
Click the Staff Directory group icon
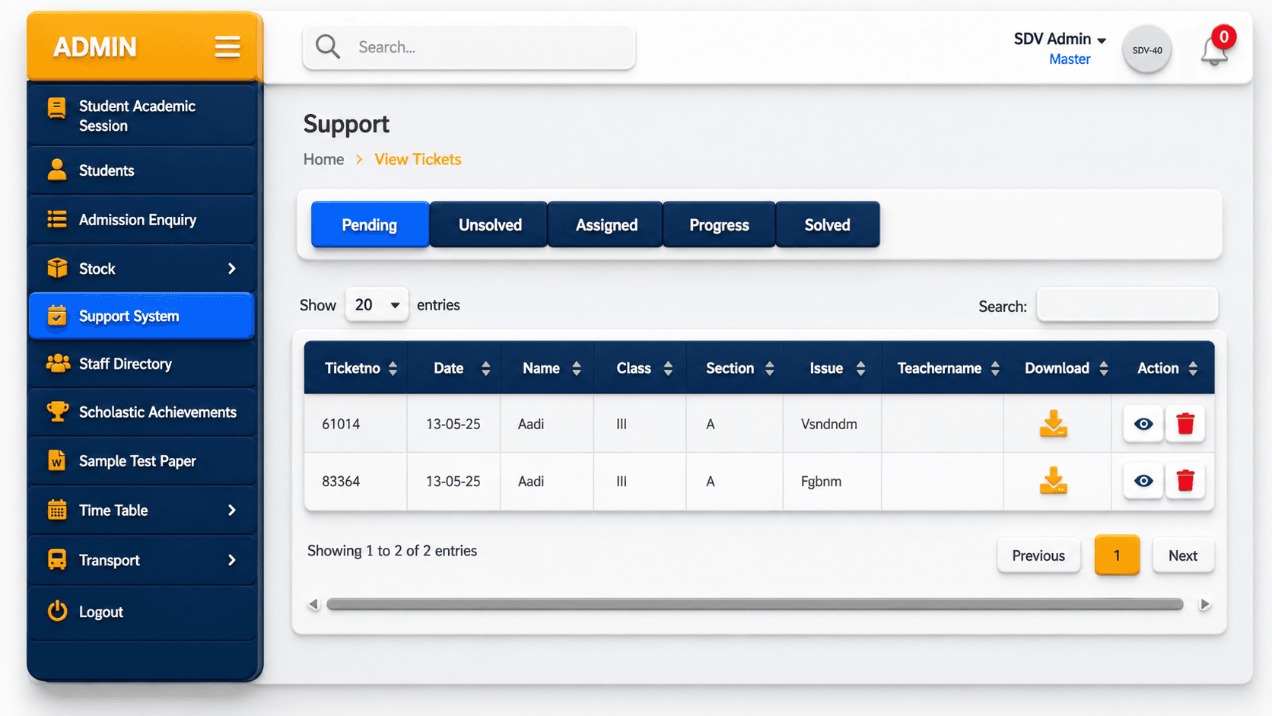click(58, 364)
